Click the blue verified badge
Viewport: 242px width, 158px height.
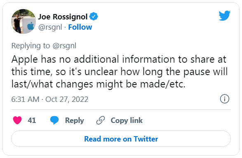(x=94, y=17)
